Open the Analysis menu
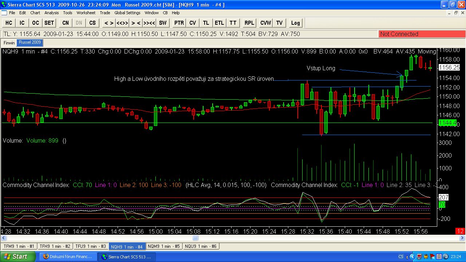Screen dimensions: 466x262 pos(52,13)
